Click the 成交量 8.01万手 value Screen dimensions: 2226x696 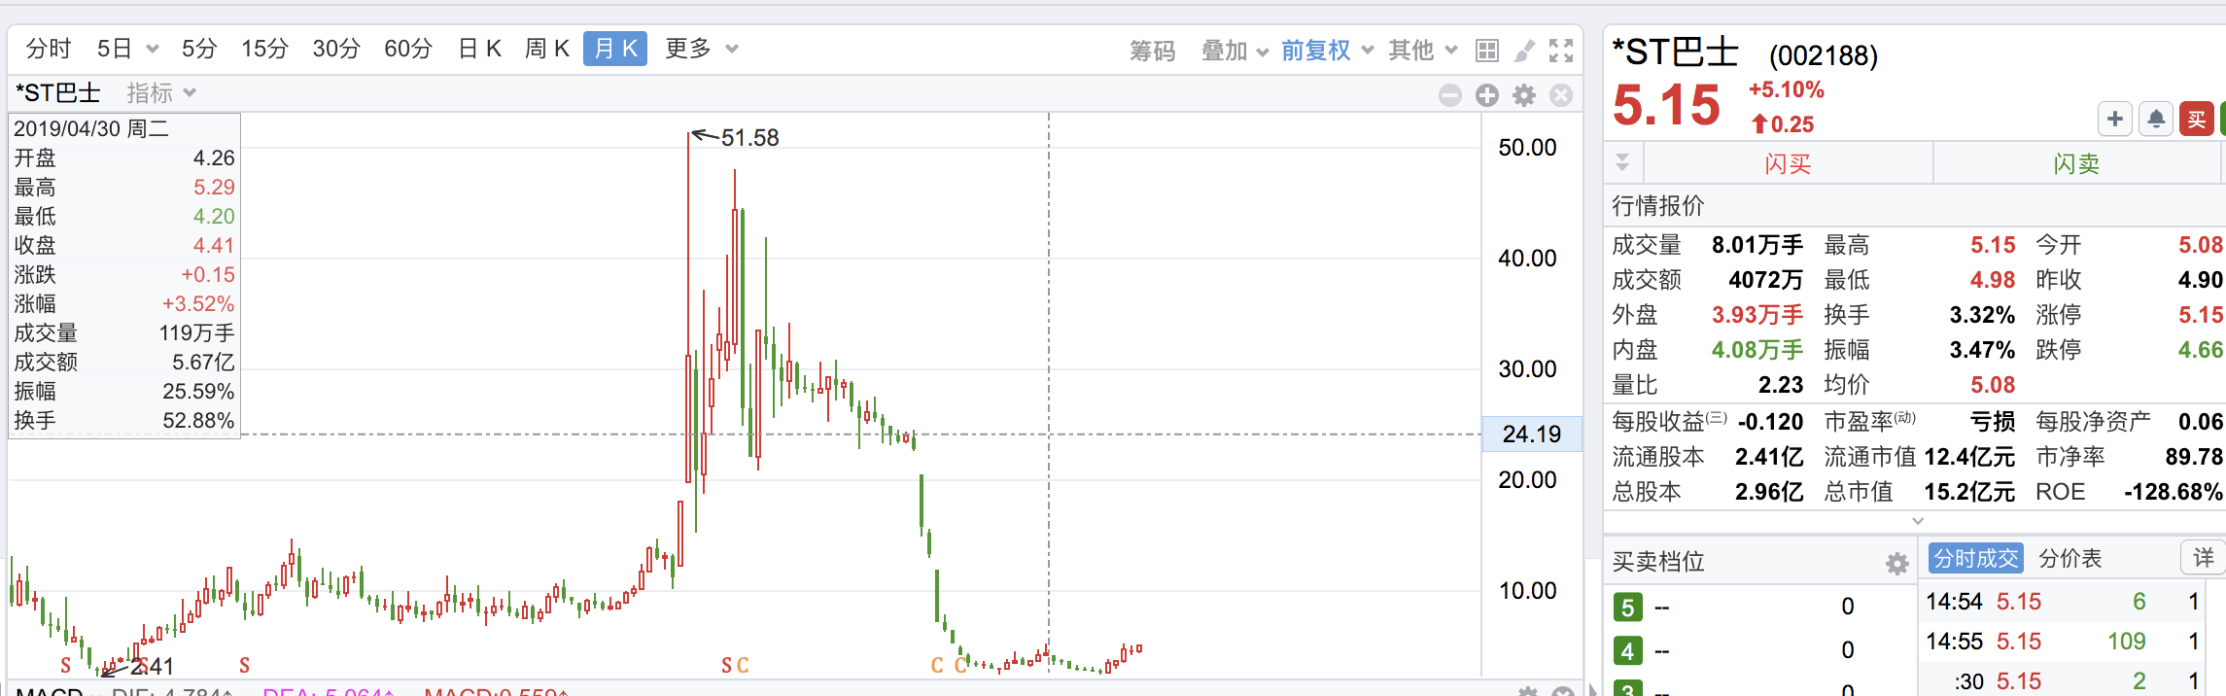[x=1756, y=245]
